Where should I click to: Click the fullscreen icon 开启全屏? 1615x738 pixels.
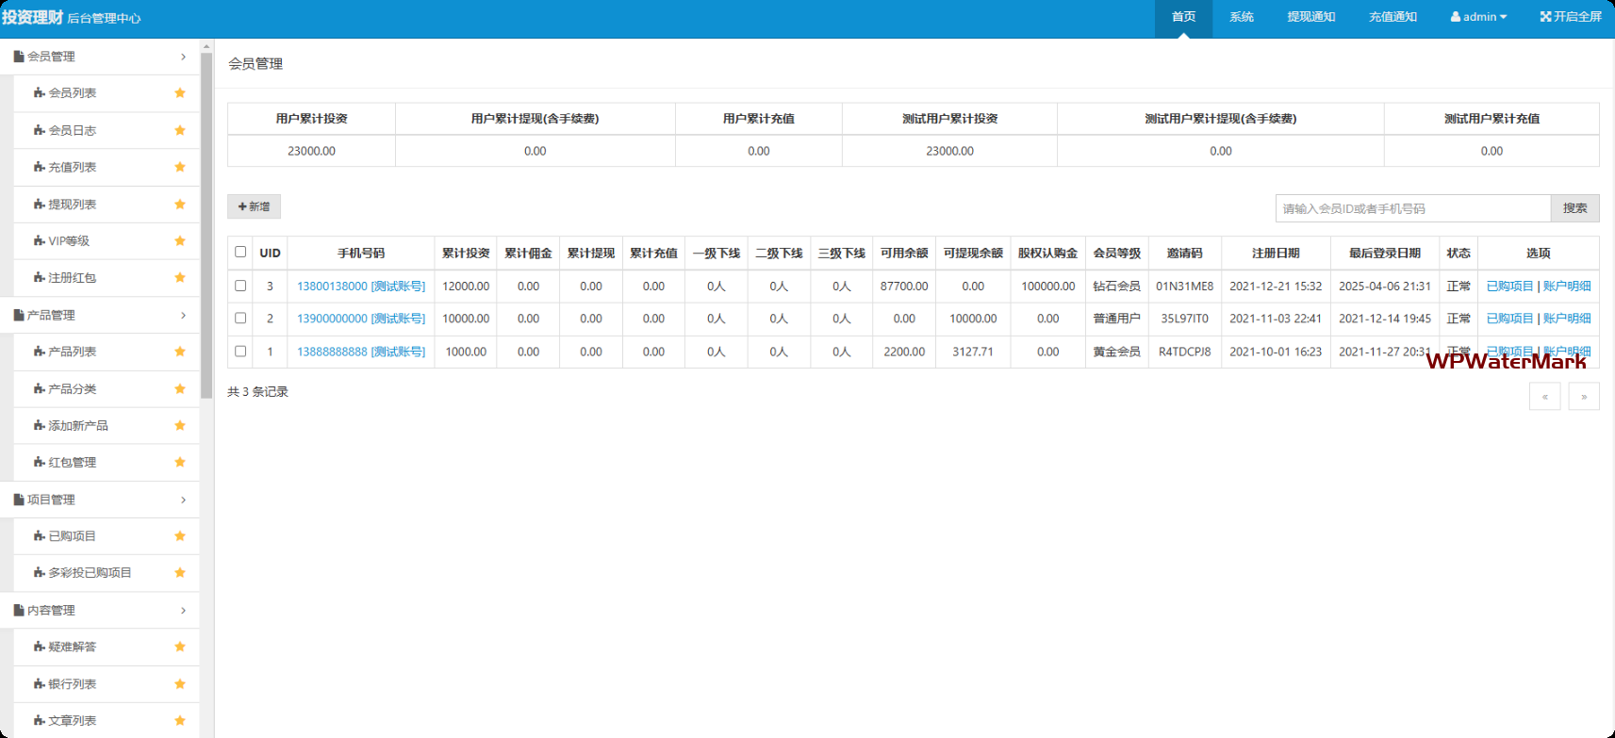pos(1545,17)
